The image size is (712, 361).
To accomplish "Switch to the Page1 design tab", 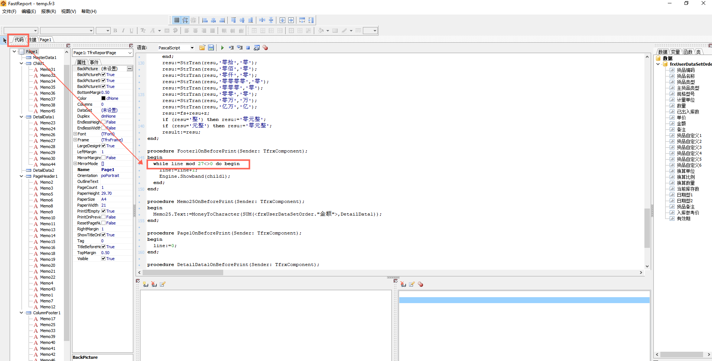I will tap(46, 40).
